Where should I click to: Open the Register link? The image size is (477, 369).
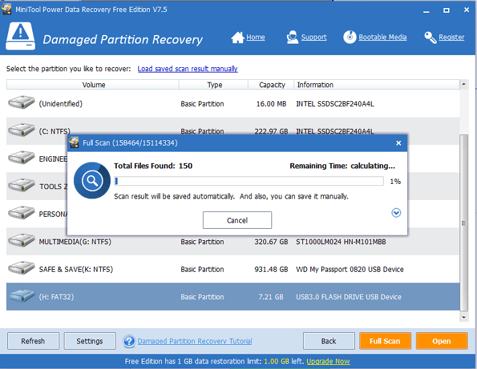[451, 38]
